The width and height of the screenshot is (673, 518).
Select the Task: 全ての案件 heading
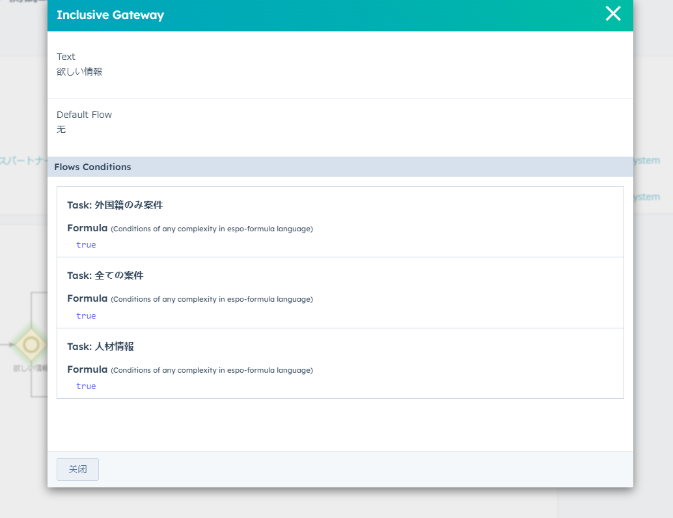[105, 276]
